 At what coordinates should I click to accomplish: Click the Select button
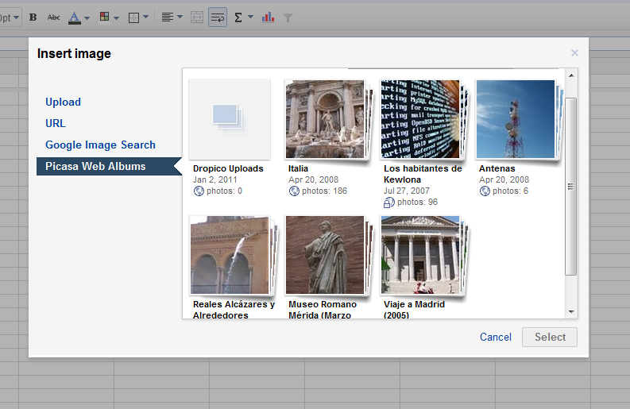pyautogui.click(x=550, y=337)
